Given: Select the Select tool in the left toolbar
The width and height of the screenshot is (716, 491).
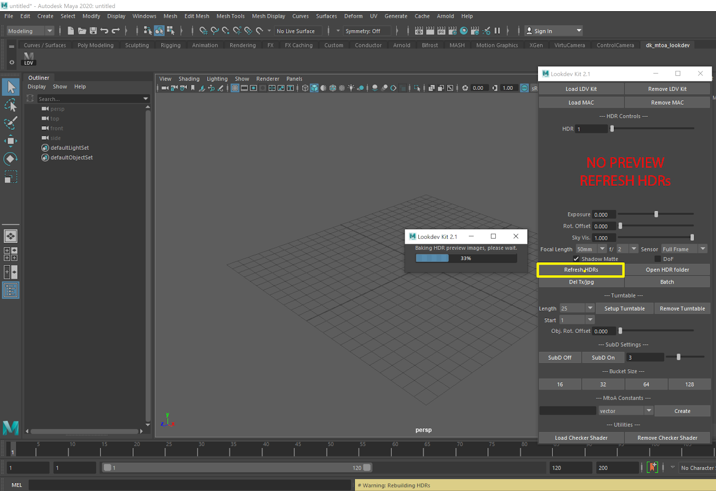Looking at the screenshot, I should tap(11, 87).
